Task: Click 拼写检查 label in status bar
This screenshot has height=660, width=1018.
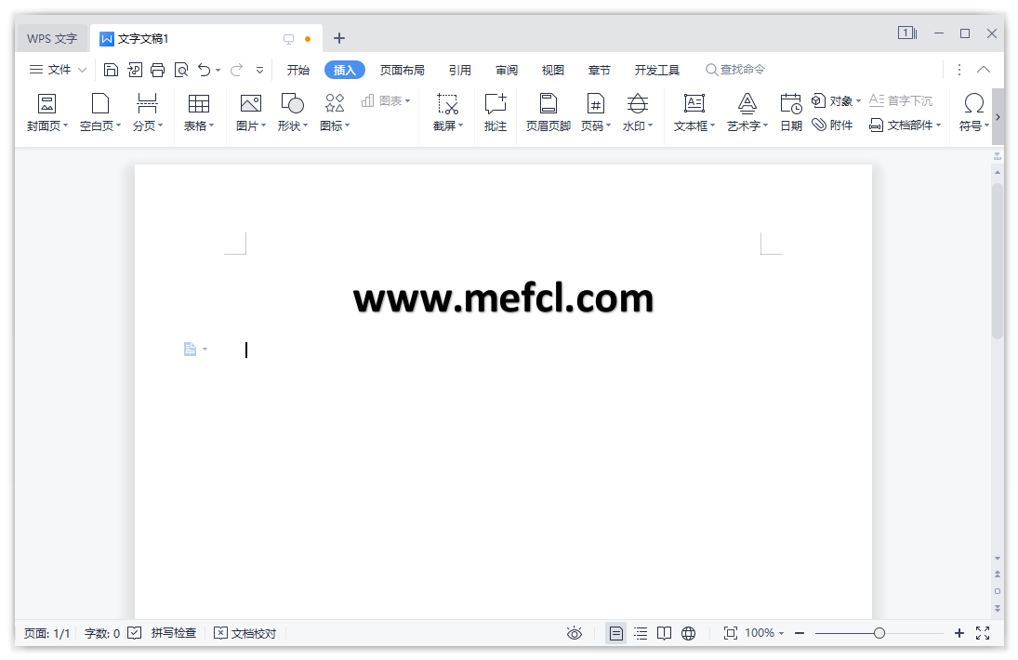Action: tap(173, 633)
